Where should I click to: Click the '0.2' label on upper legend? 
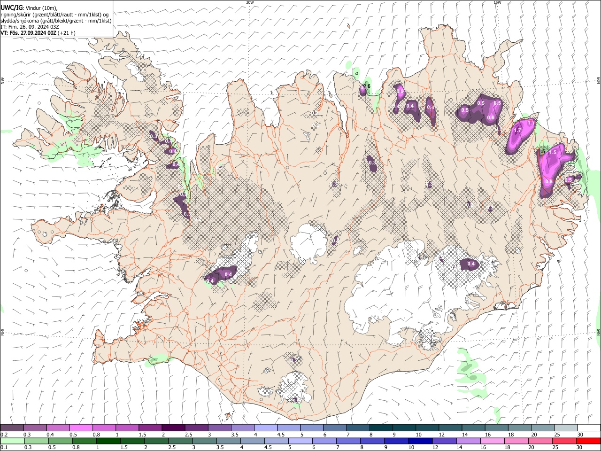point(4,435)
